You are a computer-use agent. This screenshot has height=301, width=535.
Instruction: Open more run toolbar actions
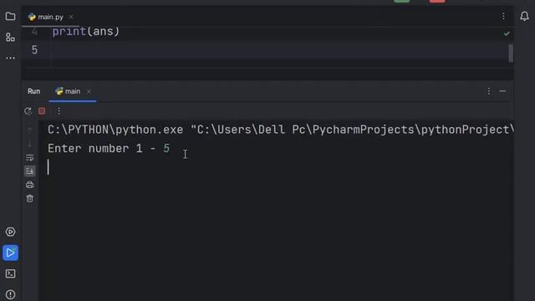tap(59, 111)
